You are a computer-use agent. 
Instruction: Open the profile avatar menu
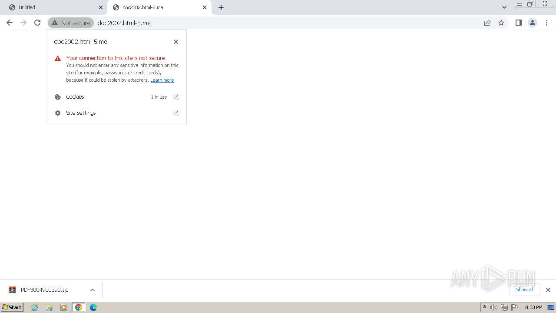click(533, 23)
